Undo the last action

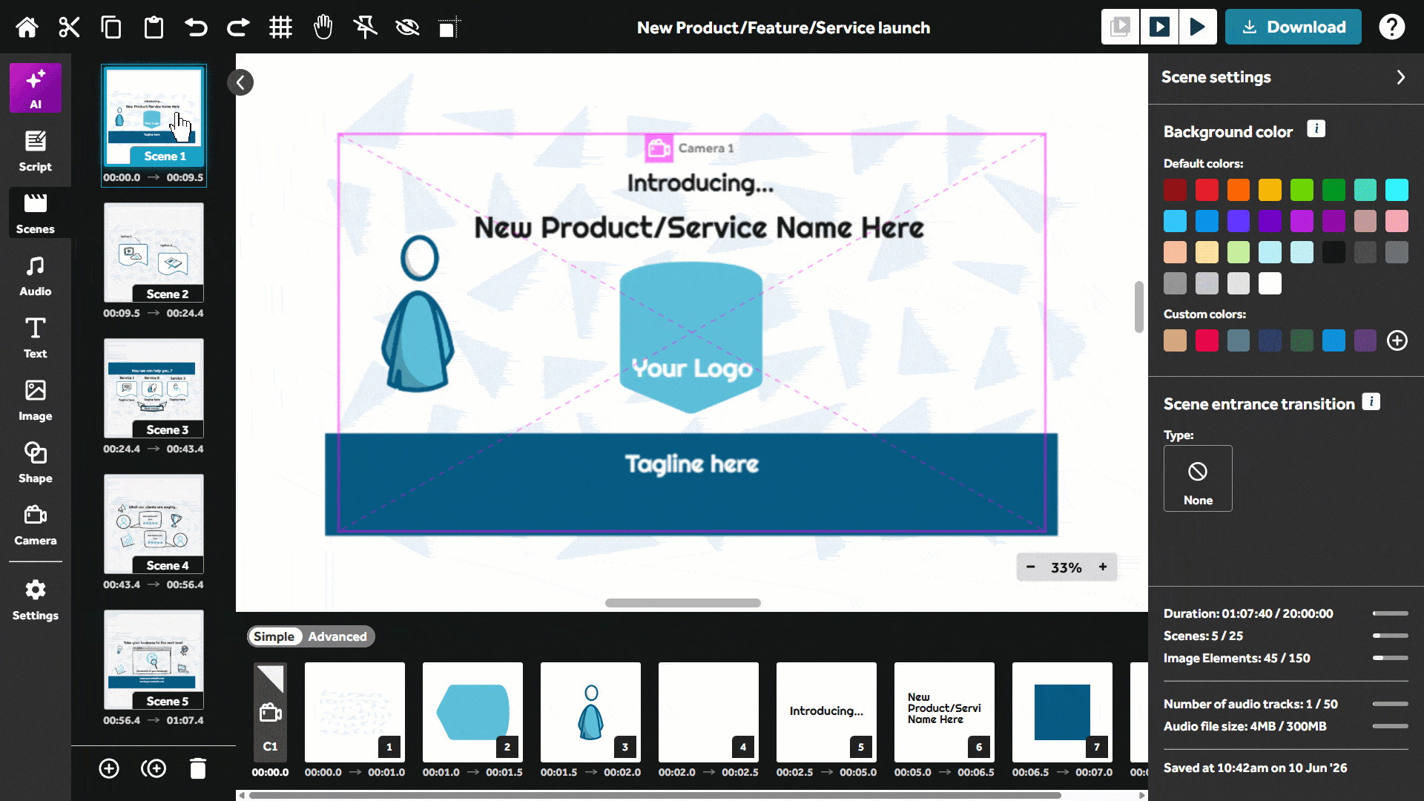click(x=196, y=27)
